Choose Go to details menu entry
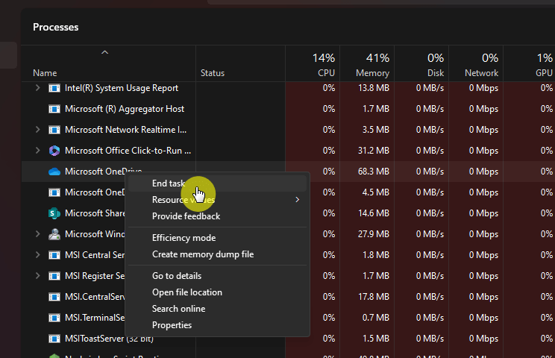Screen dimensions: 555x358 tap(217, 276)
